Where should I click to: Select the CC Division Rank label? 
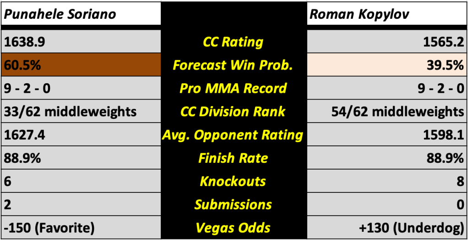233,112
